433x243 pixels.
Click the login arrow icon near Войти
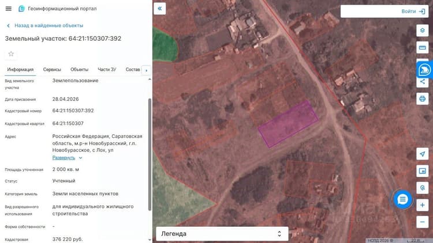click(x=422, y=12)
